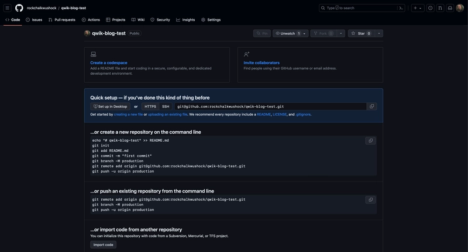This screenshot has height=252, width=468.
Task: Click Set up in Desktop button
Action: 111,107
